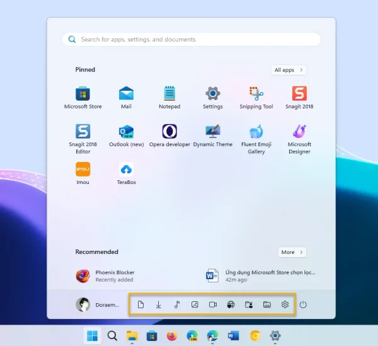Open the Imou app
The image size is (378, 346).
tap(83, 173)
